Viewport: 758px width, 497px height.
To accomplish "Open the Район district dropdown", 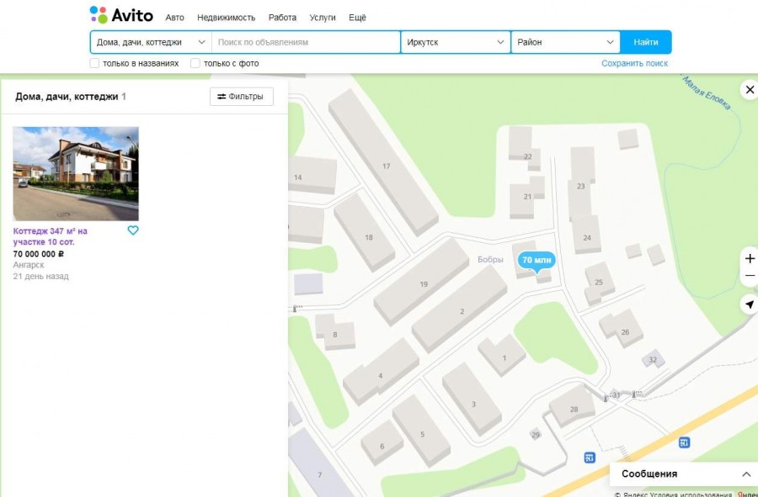I will point(565,42).
